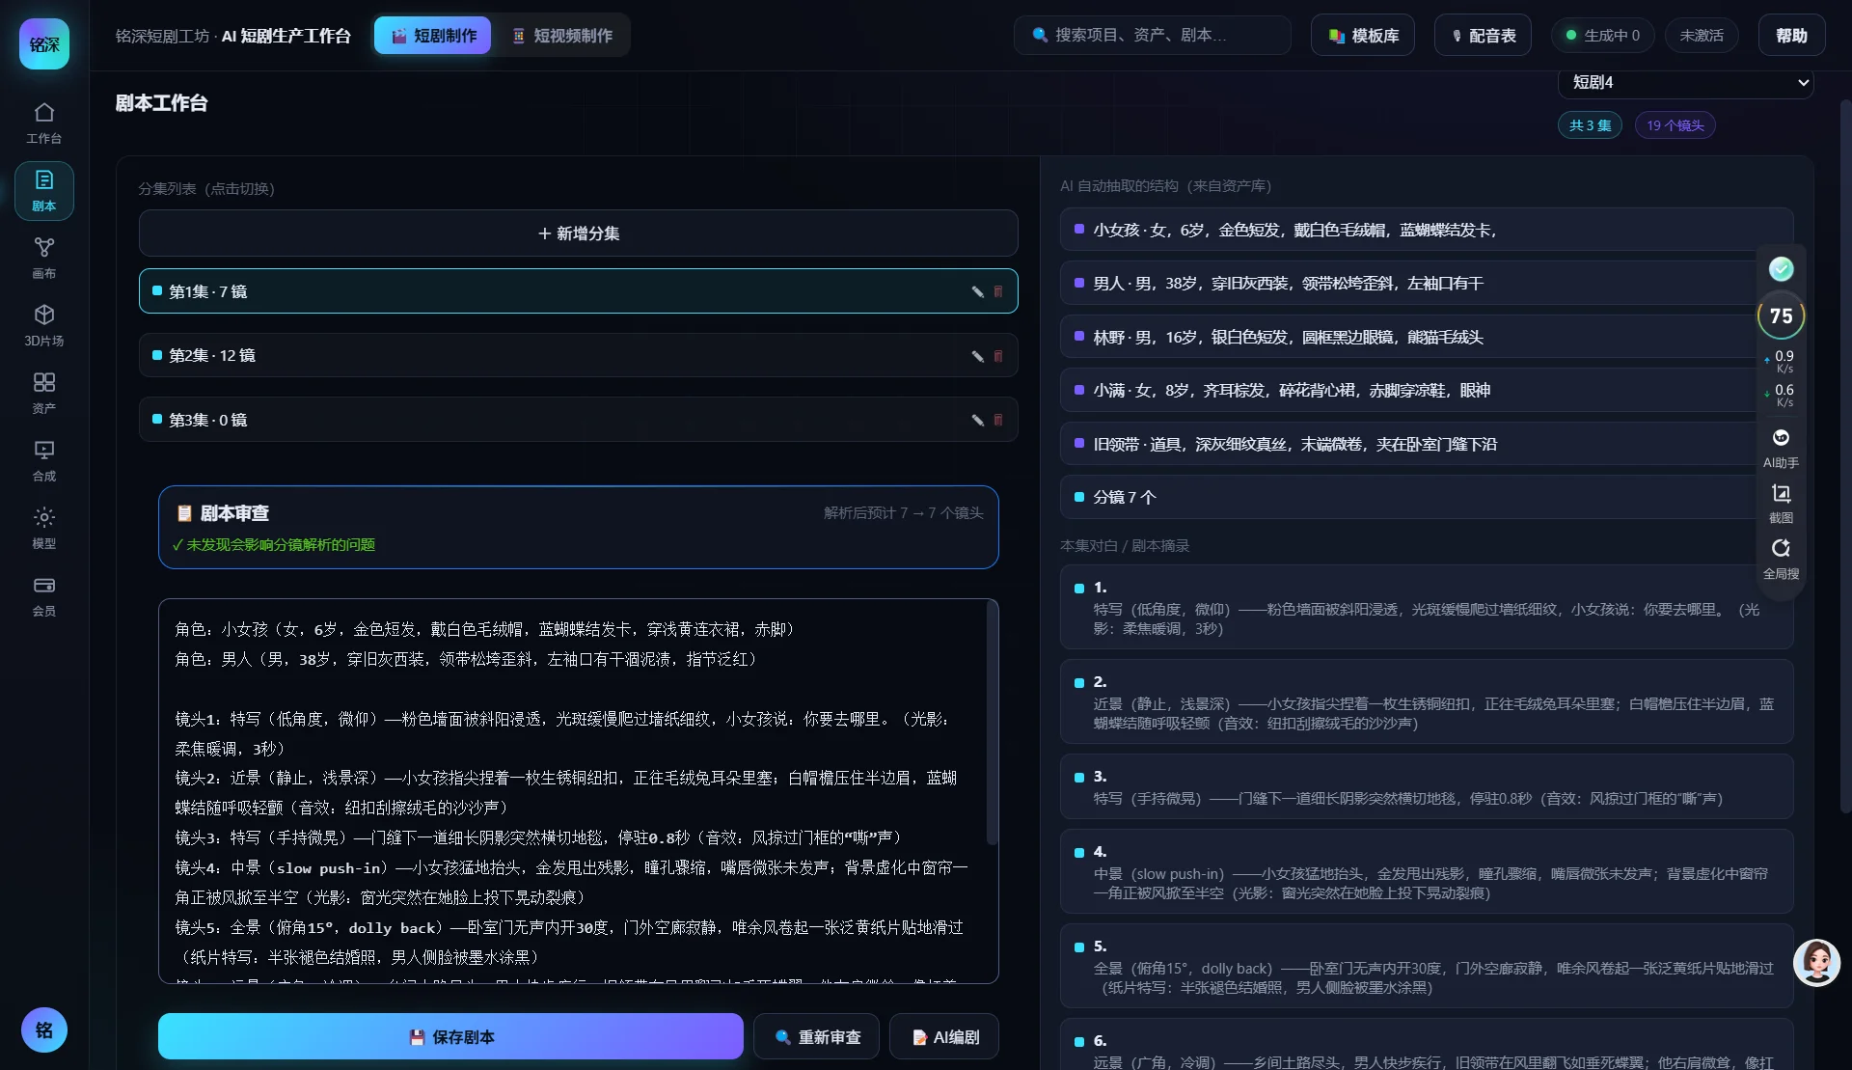1852x1070 pixels.
Task: Click the 新增分集 add episode button
Action: [579, 233]
